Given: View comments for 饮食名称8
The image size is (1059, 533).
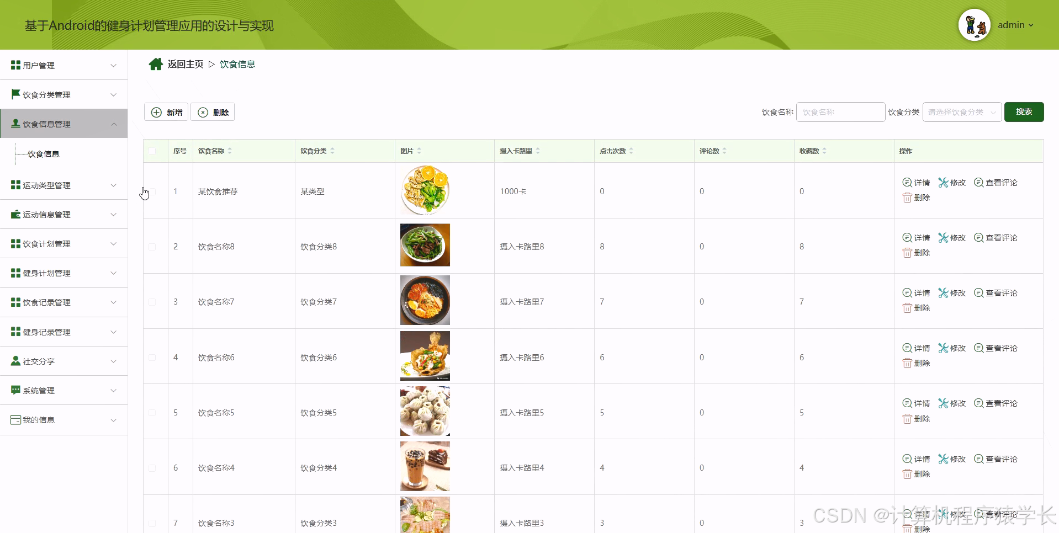Looking at the screenshot, I should pos(996,238).
